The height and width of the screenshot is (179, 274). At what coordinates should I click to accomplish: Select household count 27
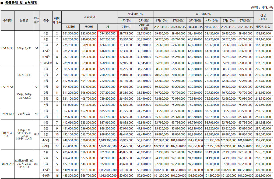tap(57, 146)
